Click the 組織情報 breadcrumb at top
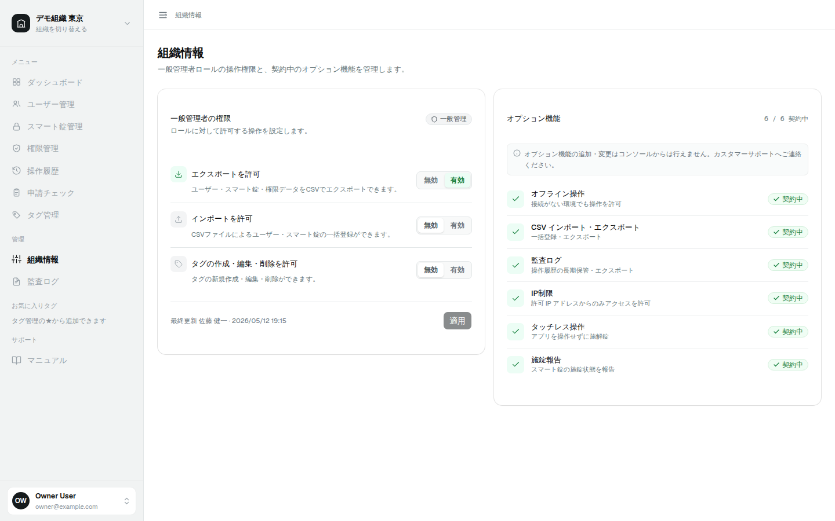The height and width of the screenshot is (521, 835). click(188, 15)
